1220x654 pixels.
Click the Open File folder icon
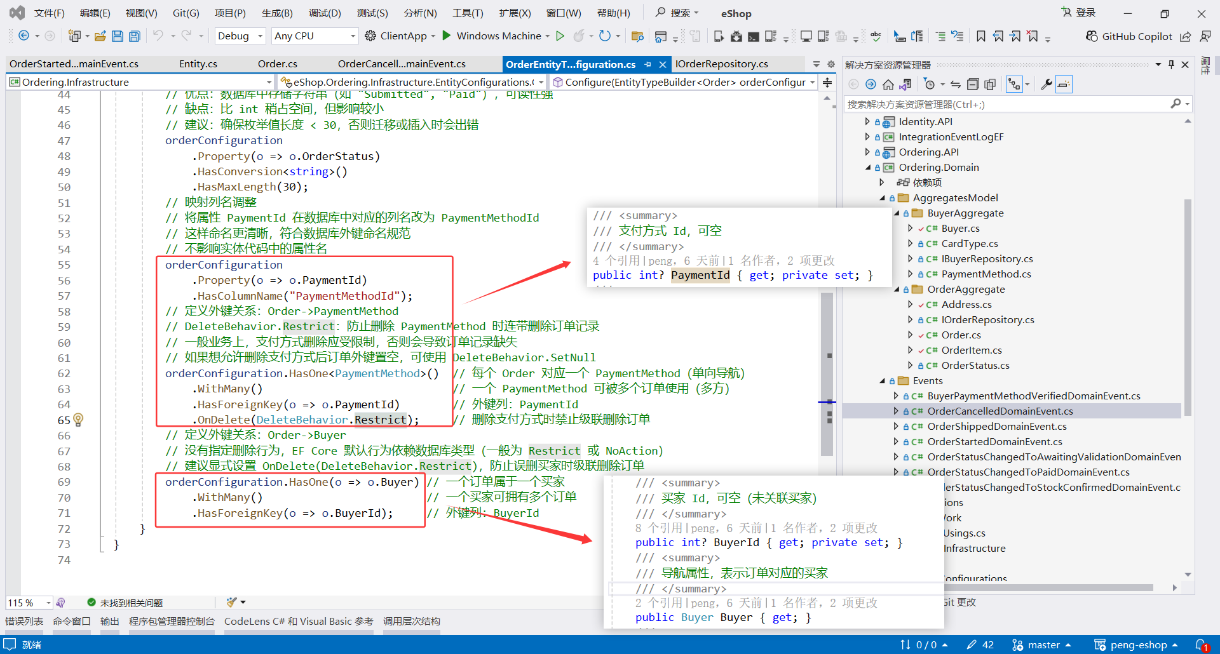click(x=100, y=36)
